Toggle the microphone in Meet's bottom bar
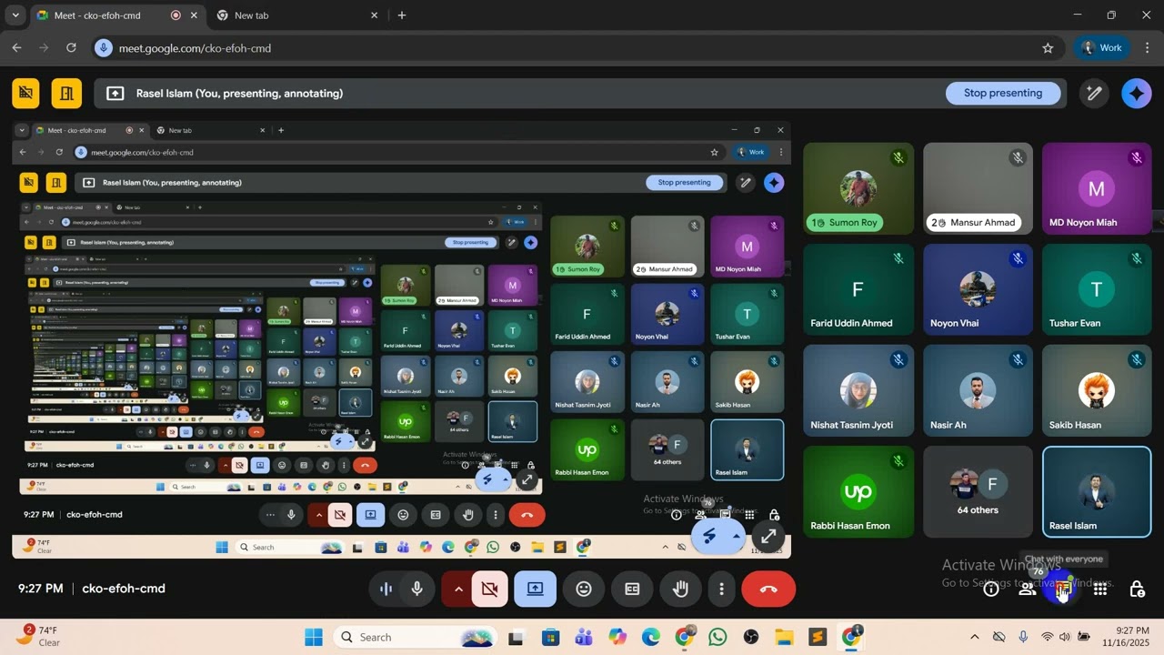This screenshot has height=655, width=1164. 417,589
